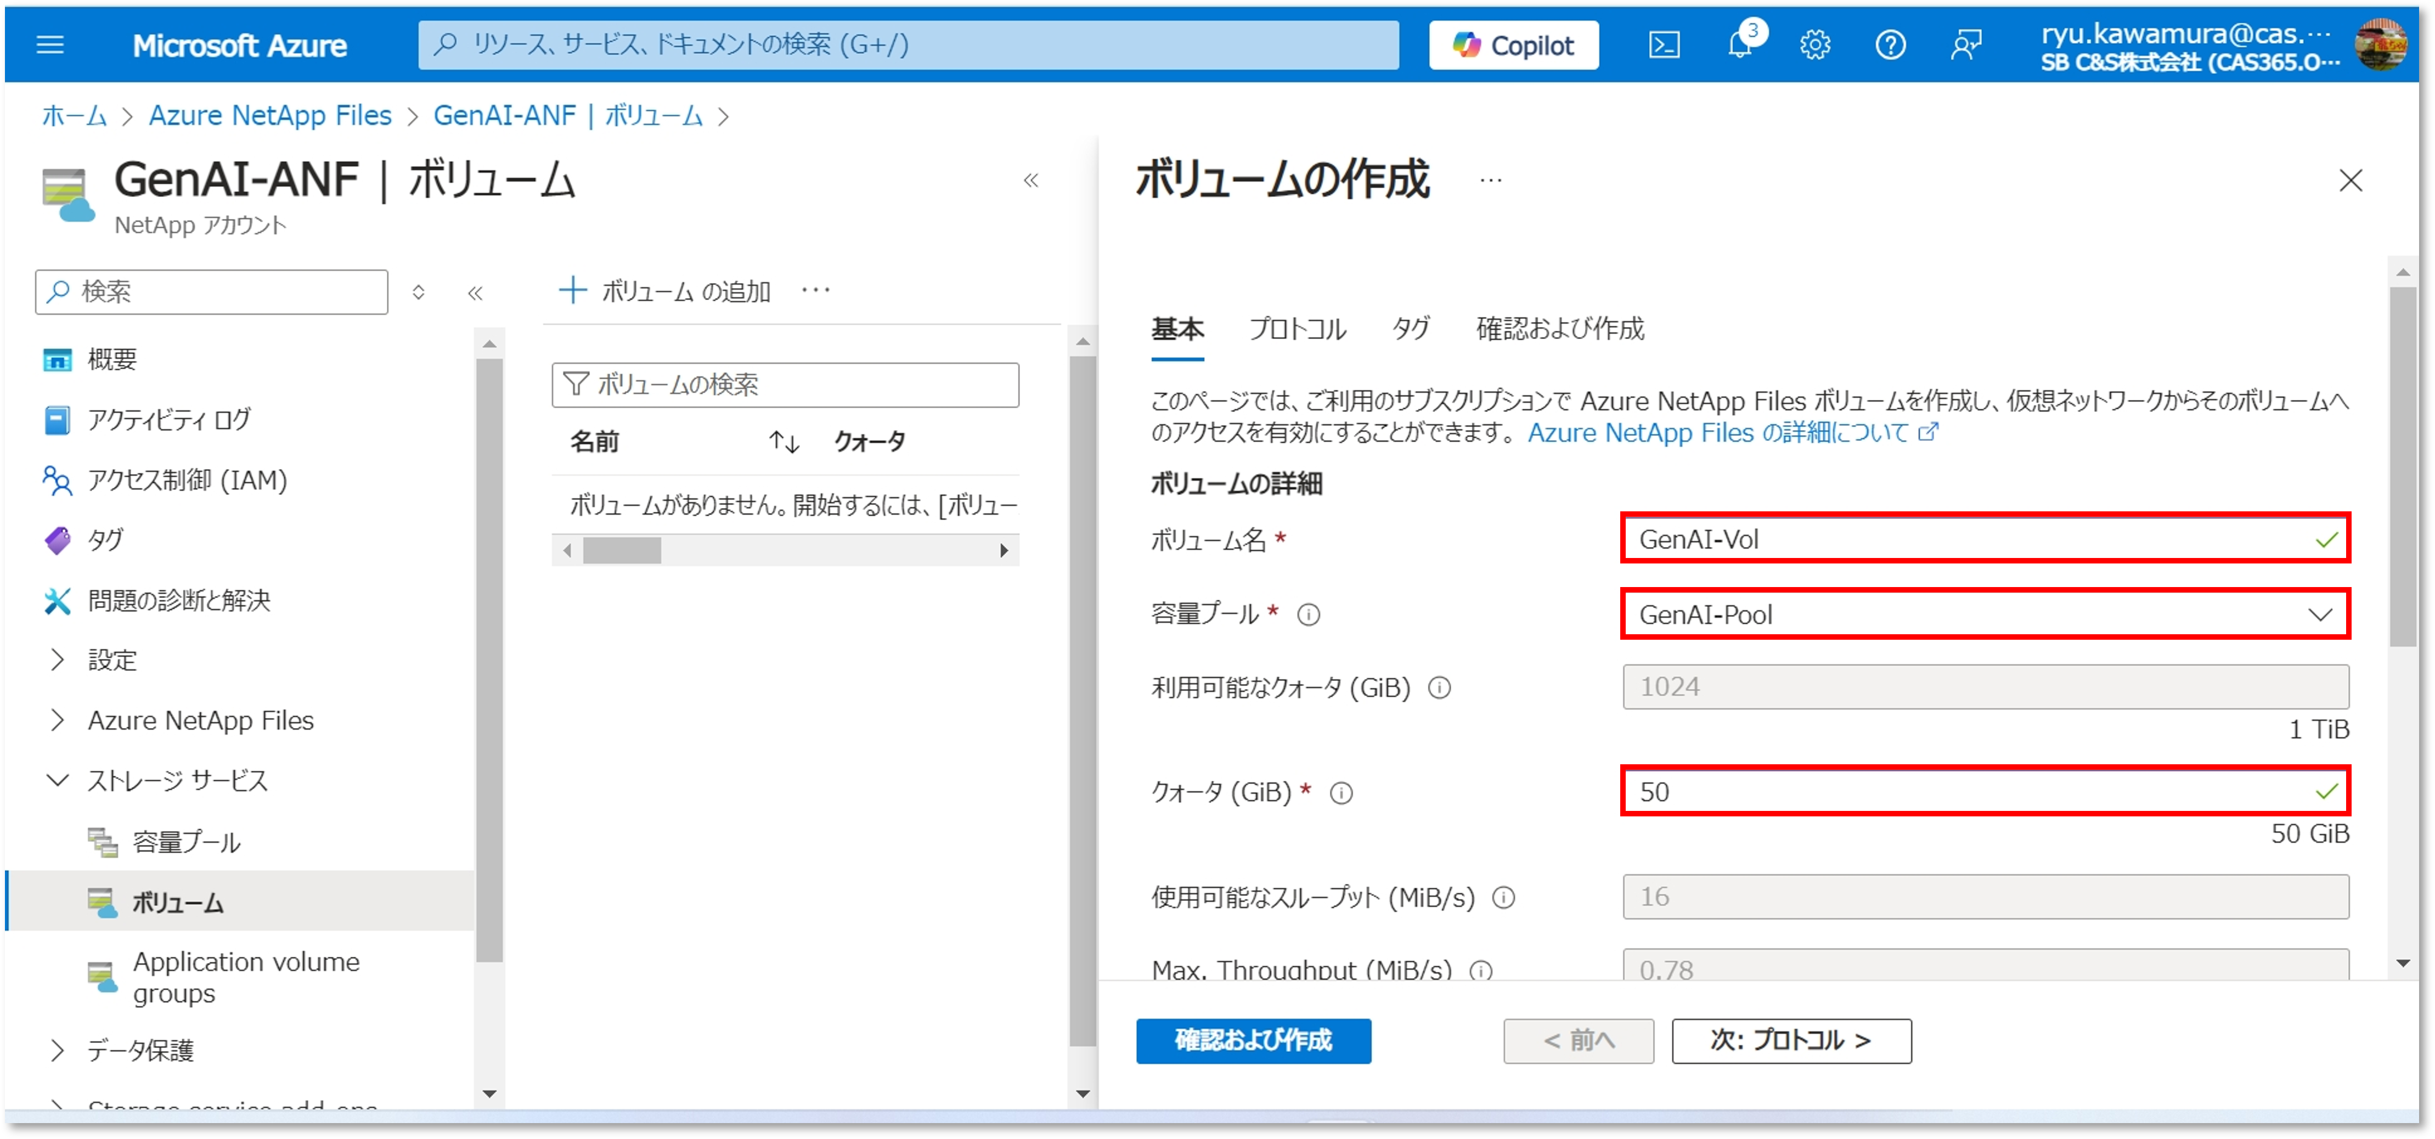Open Copilot assistant
The image size is (2435, 1139).
1513,44
